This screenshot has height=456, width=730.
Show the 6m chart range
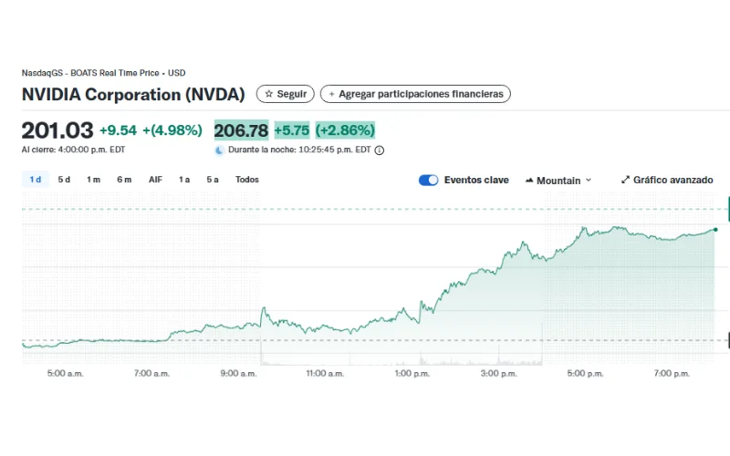[x=124, y=180]
